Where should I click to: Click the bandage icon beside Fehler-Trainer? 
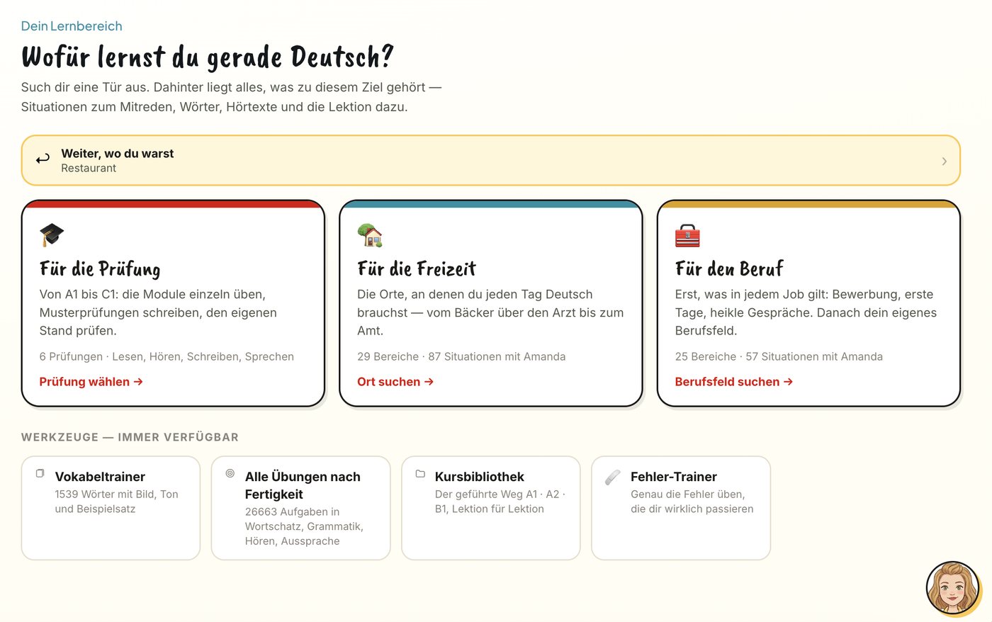click(613, 477)
